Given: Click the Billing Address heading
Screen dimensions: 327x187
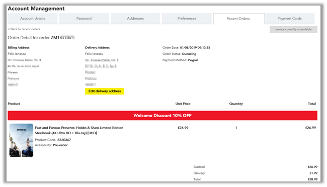Looking at the screenshot, I should tap(19, 48).
